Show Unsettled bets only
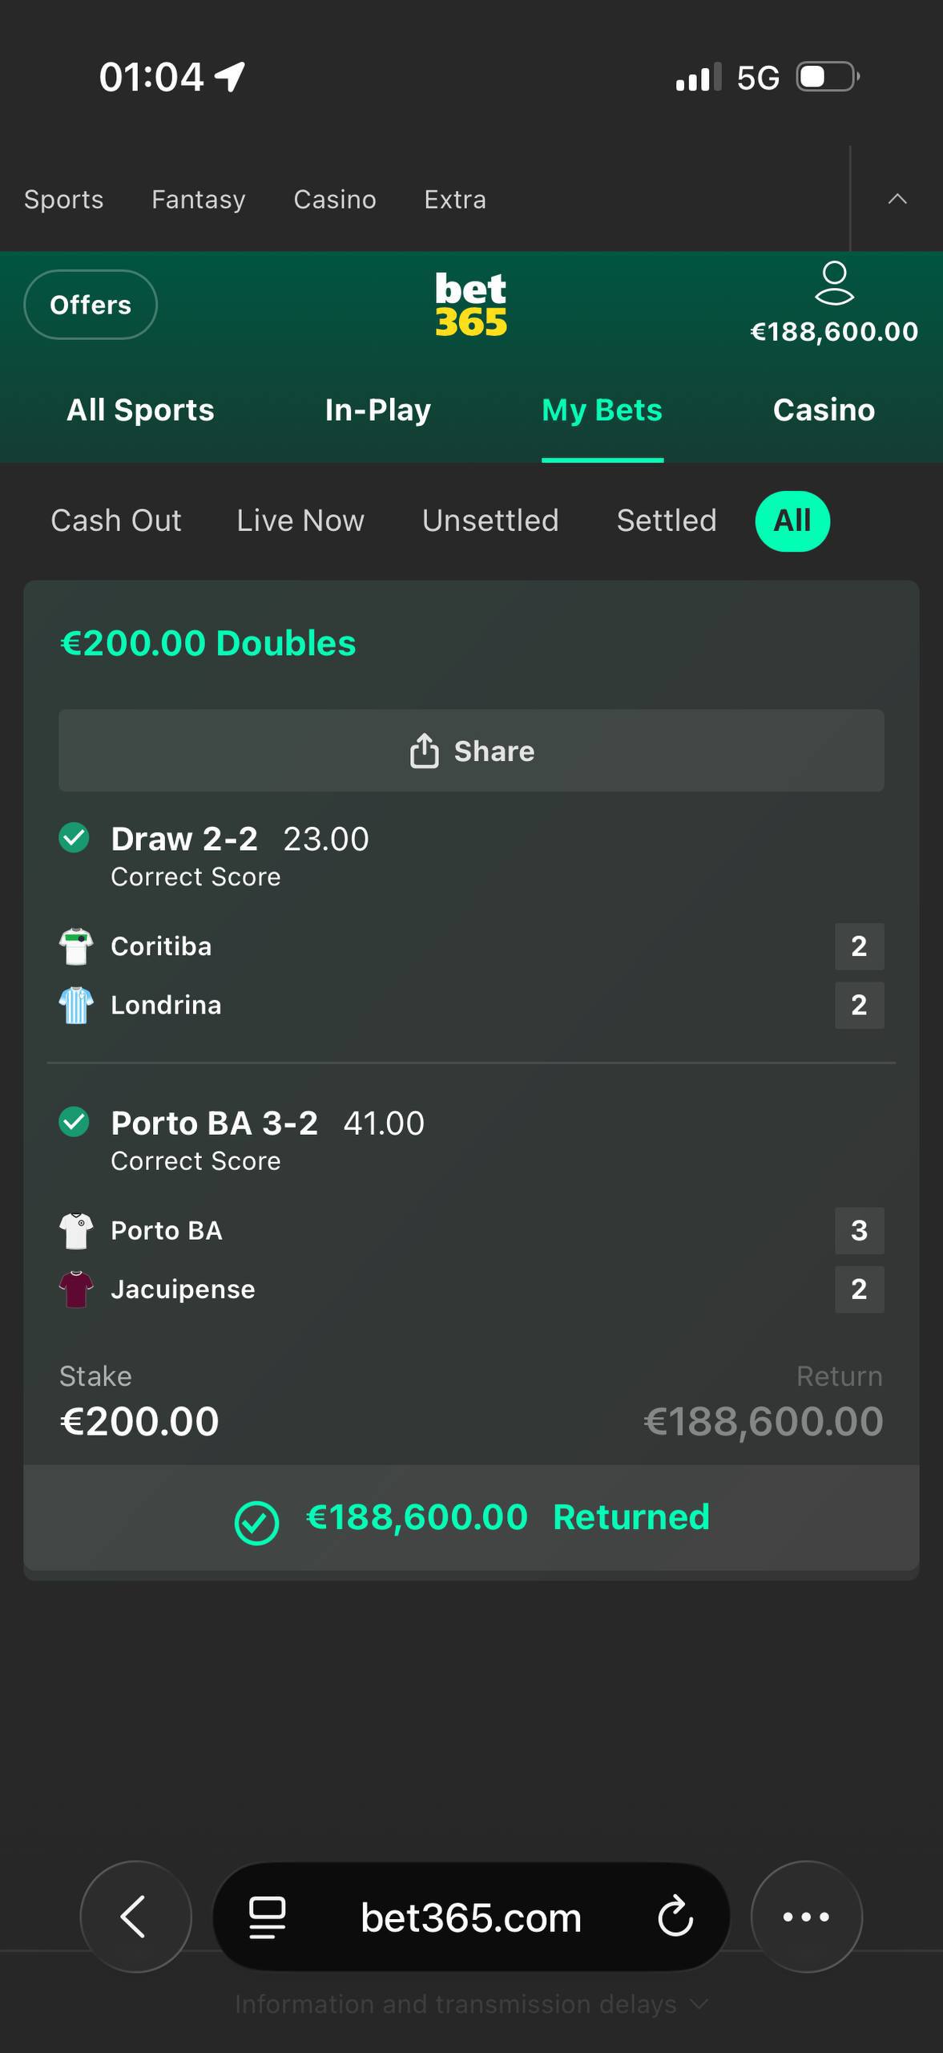The height and width of the screenshot is (2053, 943). pos(490,521)
